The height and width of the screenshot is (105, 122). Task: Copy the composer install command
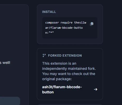pos(92,24)
